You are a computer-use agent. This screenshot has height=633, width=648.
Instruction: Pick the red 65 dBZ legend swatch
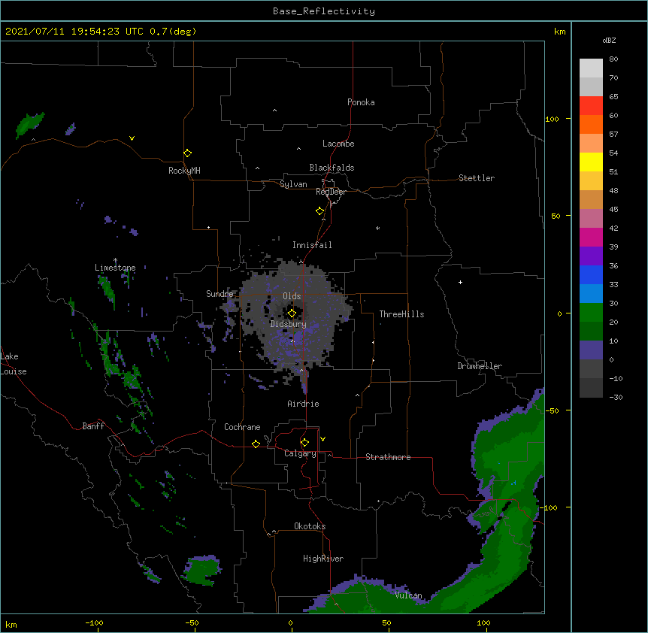(591, 106)
